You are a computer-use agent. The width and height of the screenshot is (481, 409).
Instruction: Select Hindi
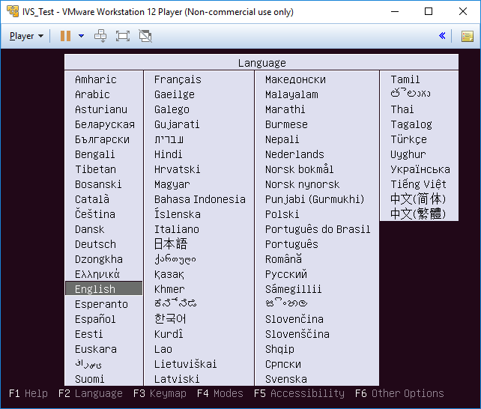tap(168, 154)
